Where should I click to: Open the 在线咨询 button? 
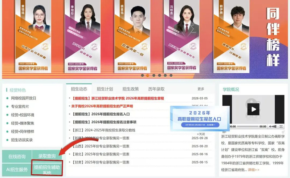17,157
